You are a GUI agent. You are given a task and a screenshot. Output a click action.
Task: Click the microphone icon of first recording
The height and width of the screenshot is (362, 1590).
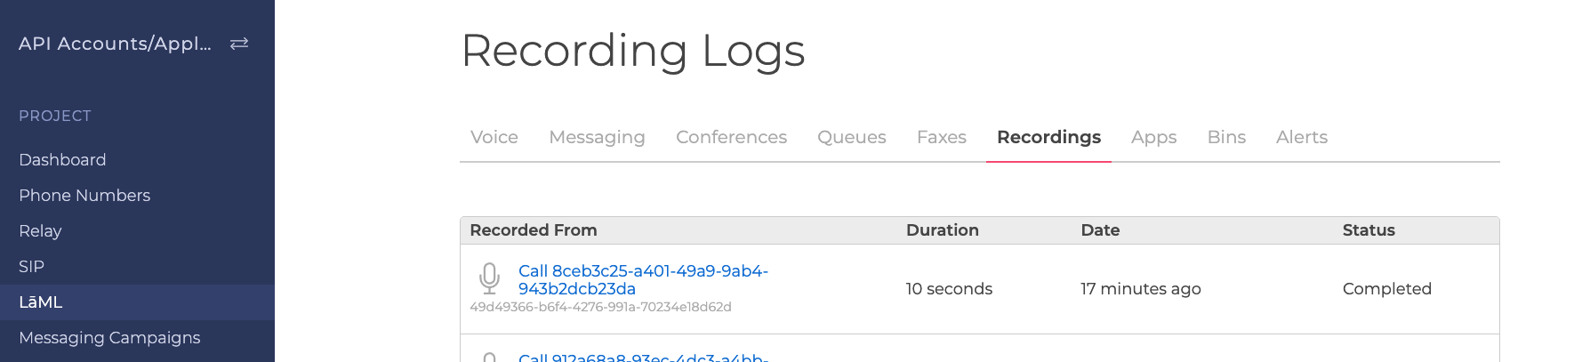click(489, 278)
